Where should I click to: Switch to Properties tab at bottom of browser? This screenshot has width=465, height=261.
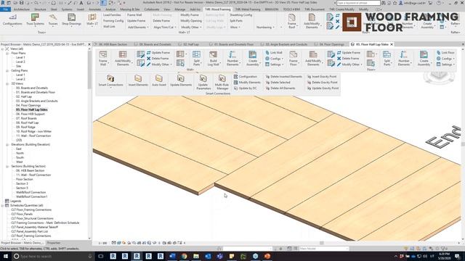(x=54, y=243)
